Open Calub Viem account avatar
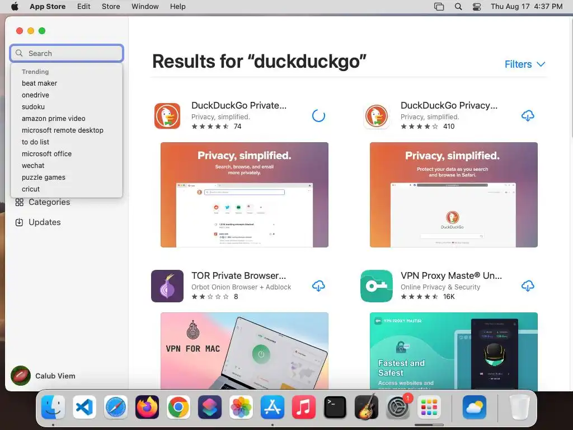The image size is (573, 430). [x=21, y=376]
